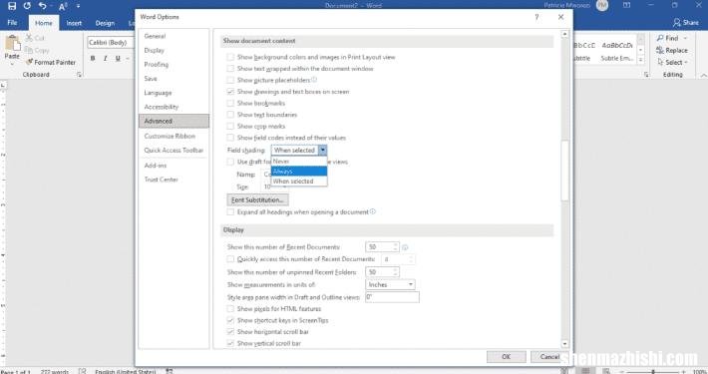This screenshot has width=708, height=374.
Task: Click the OK button
Action: [x=507, y=356]
